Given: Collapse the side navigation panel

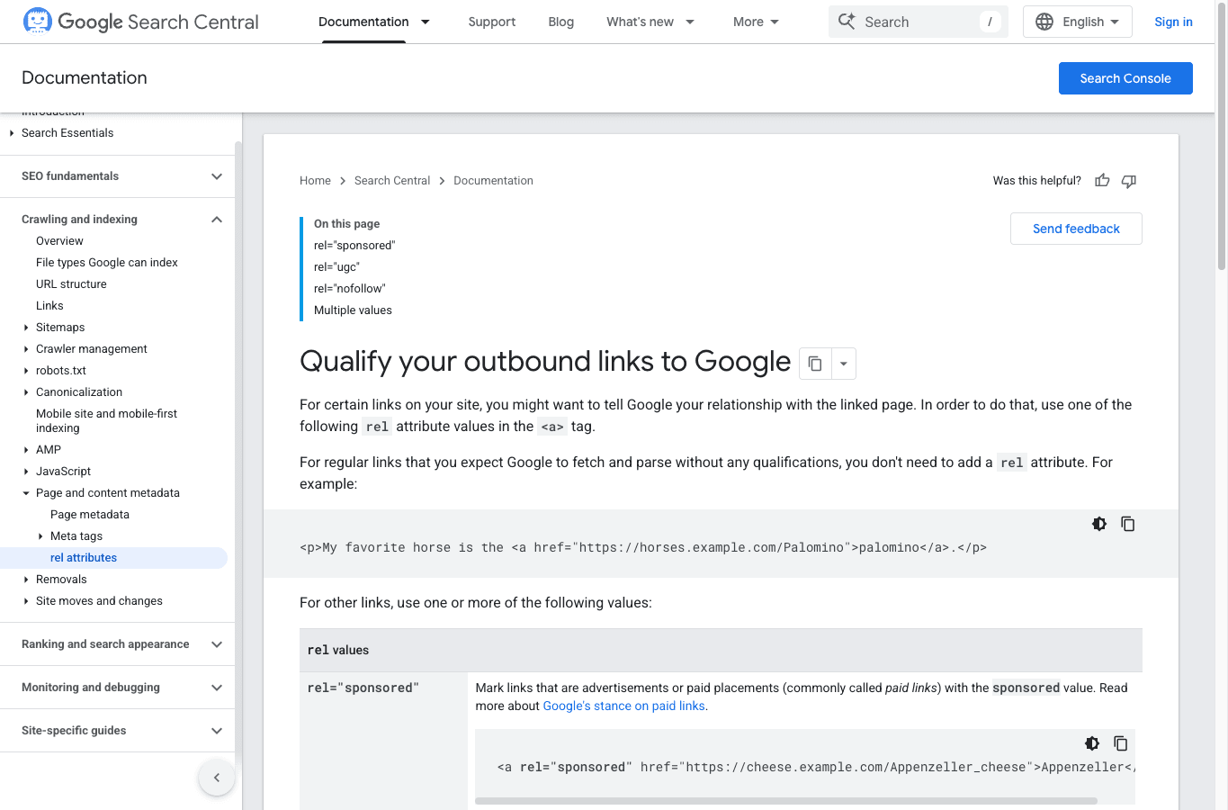Looking at the screenshot, I should click(217, 778).
